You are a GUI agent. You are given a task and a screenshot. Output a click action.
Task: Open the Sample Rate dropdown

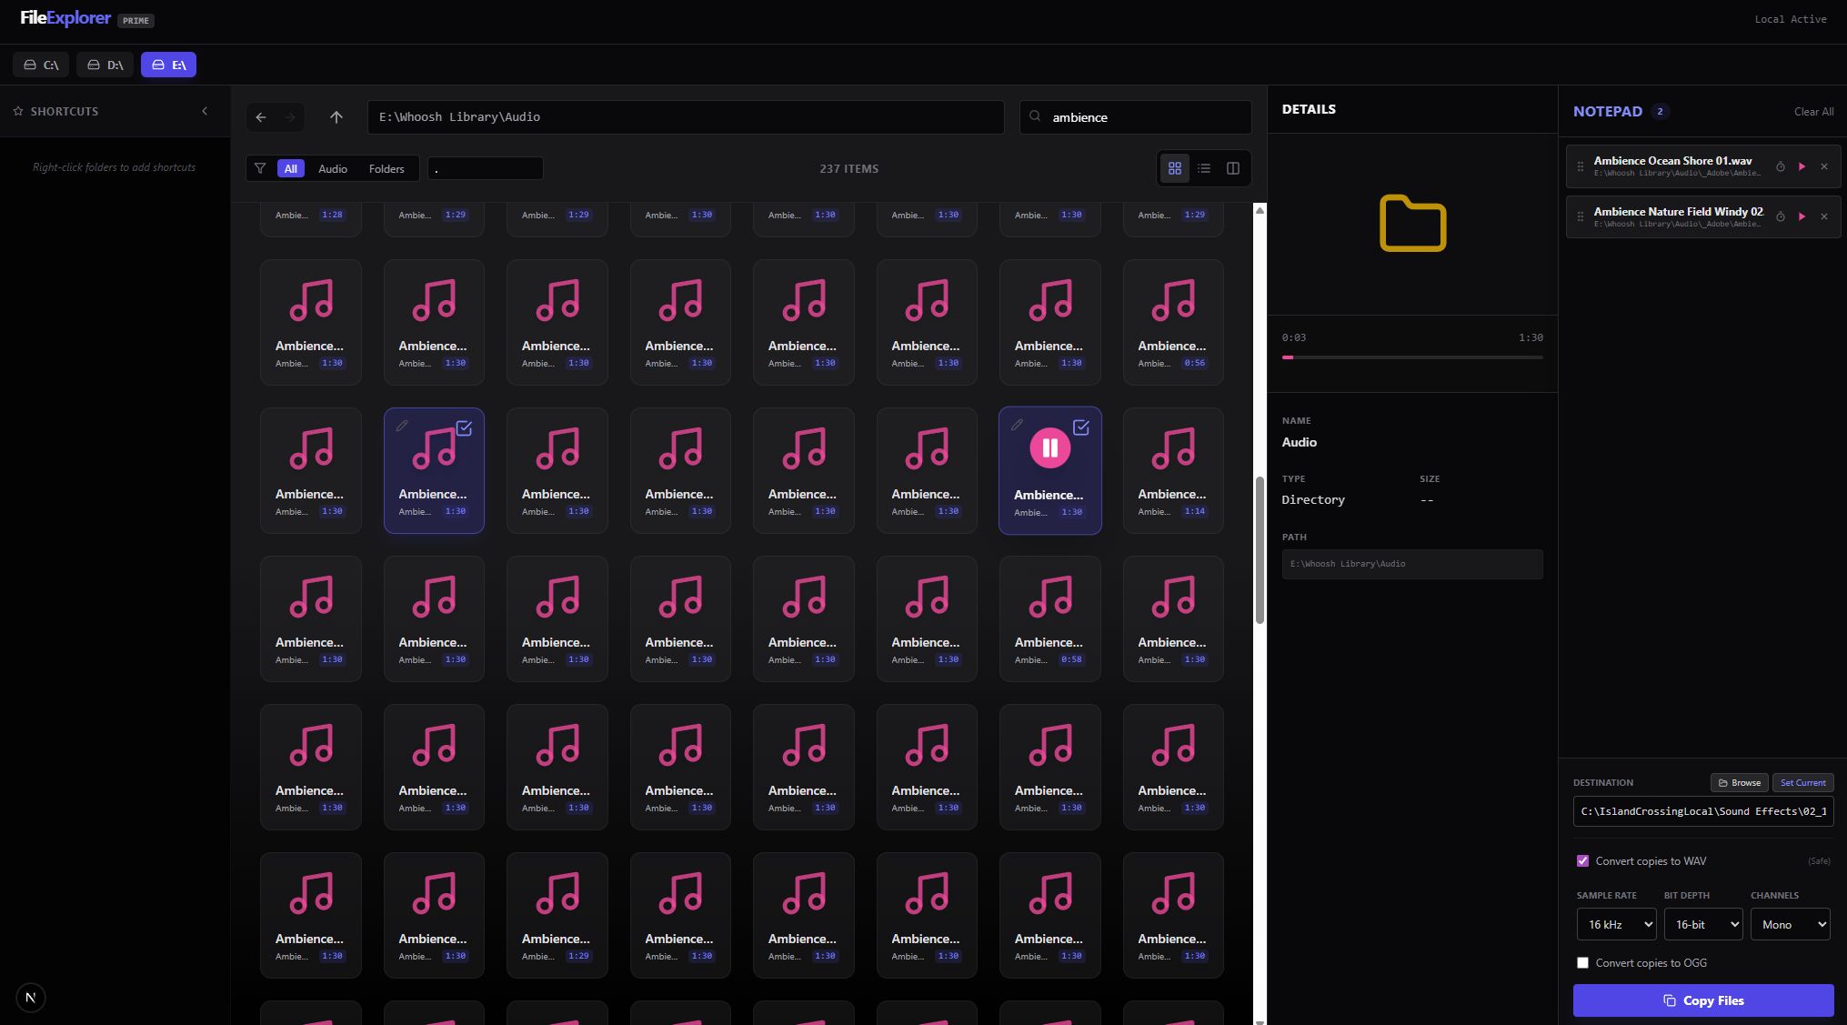pyautogui.click(x=1615, y=924)
